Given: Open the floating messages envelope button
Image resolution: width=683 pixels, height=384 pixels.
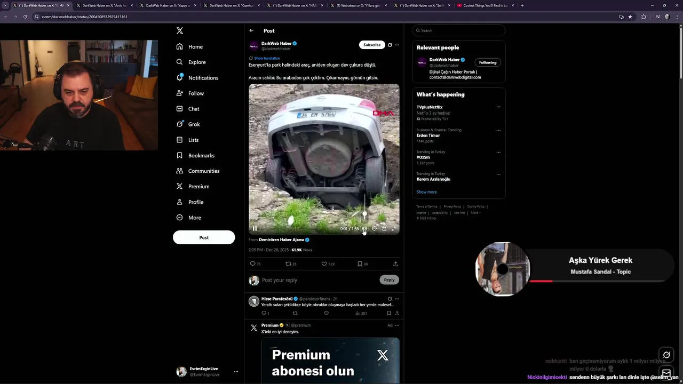Looking at the screenshot, I should click(666, 373).
